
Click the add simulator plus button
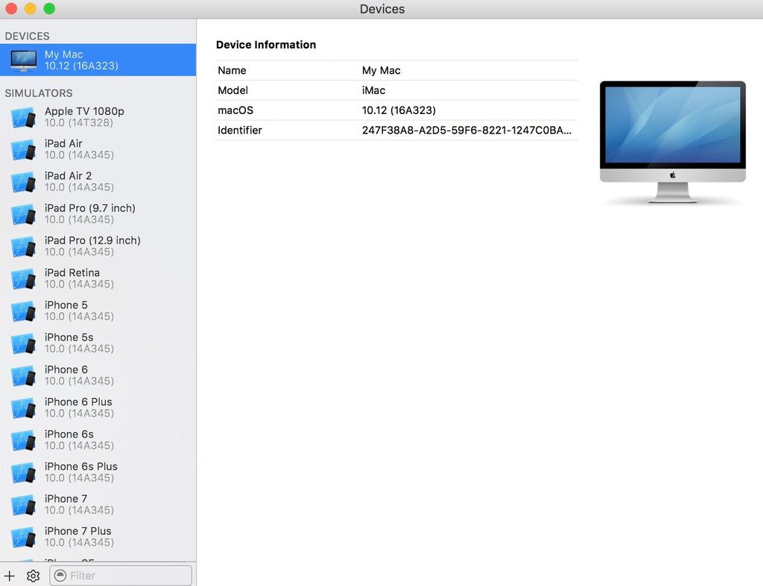(10, 576)
